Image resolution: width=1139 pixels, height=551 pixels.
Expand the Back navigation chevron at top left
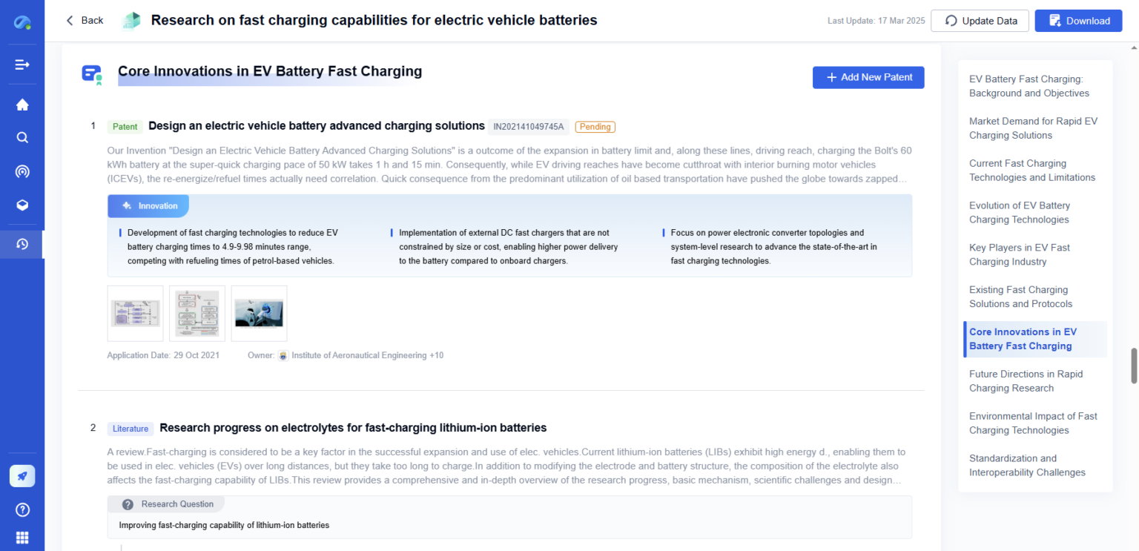click(x=68, y=20)
